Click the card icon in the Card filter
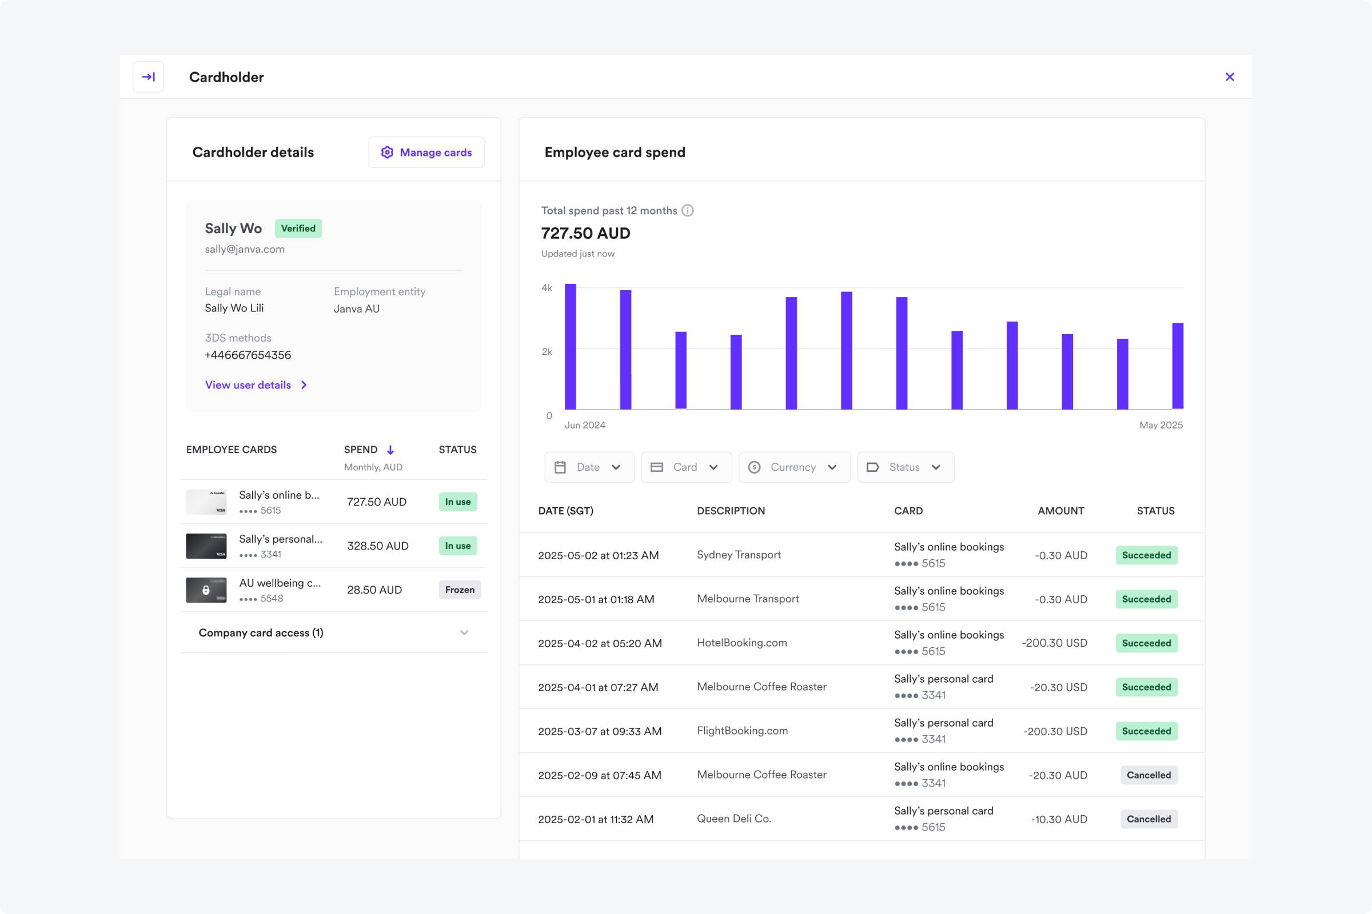The width and height of the screenshot is (1372, 914). (x=658, y=467)
